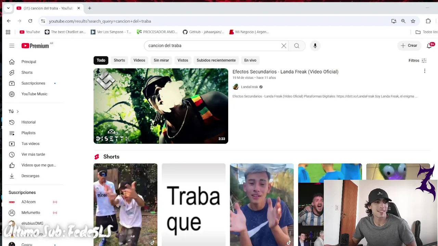Open the Short with boy clapping hands

(262, 205)
